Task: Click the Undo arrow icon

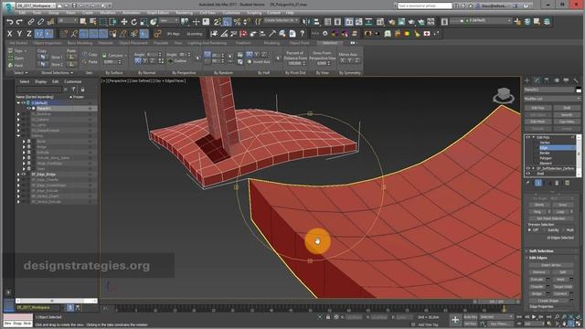Action: coord(10,22)
